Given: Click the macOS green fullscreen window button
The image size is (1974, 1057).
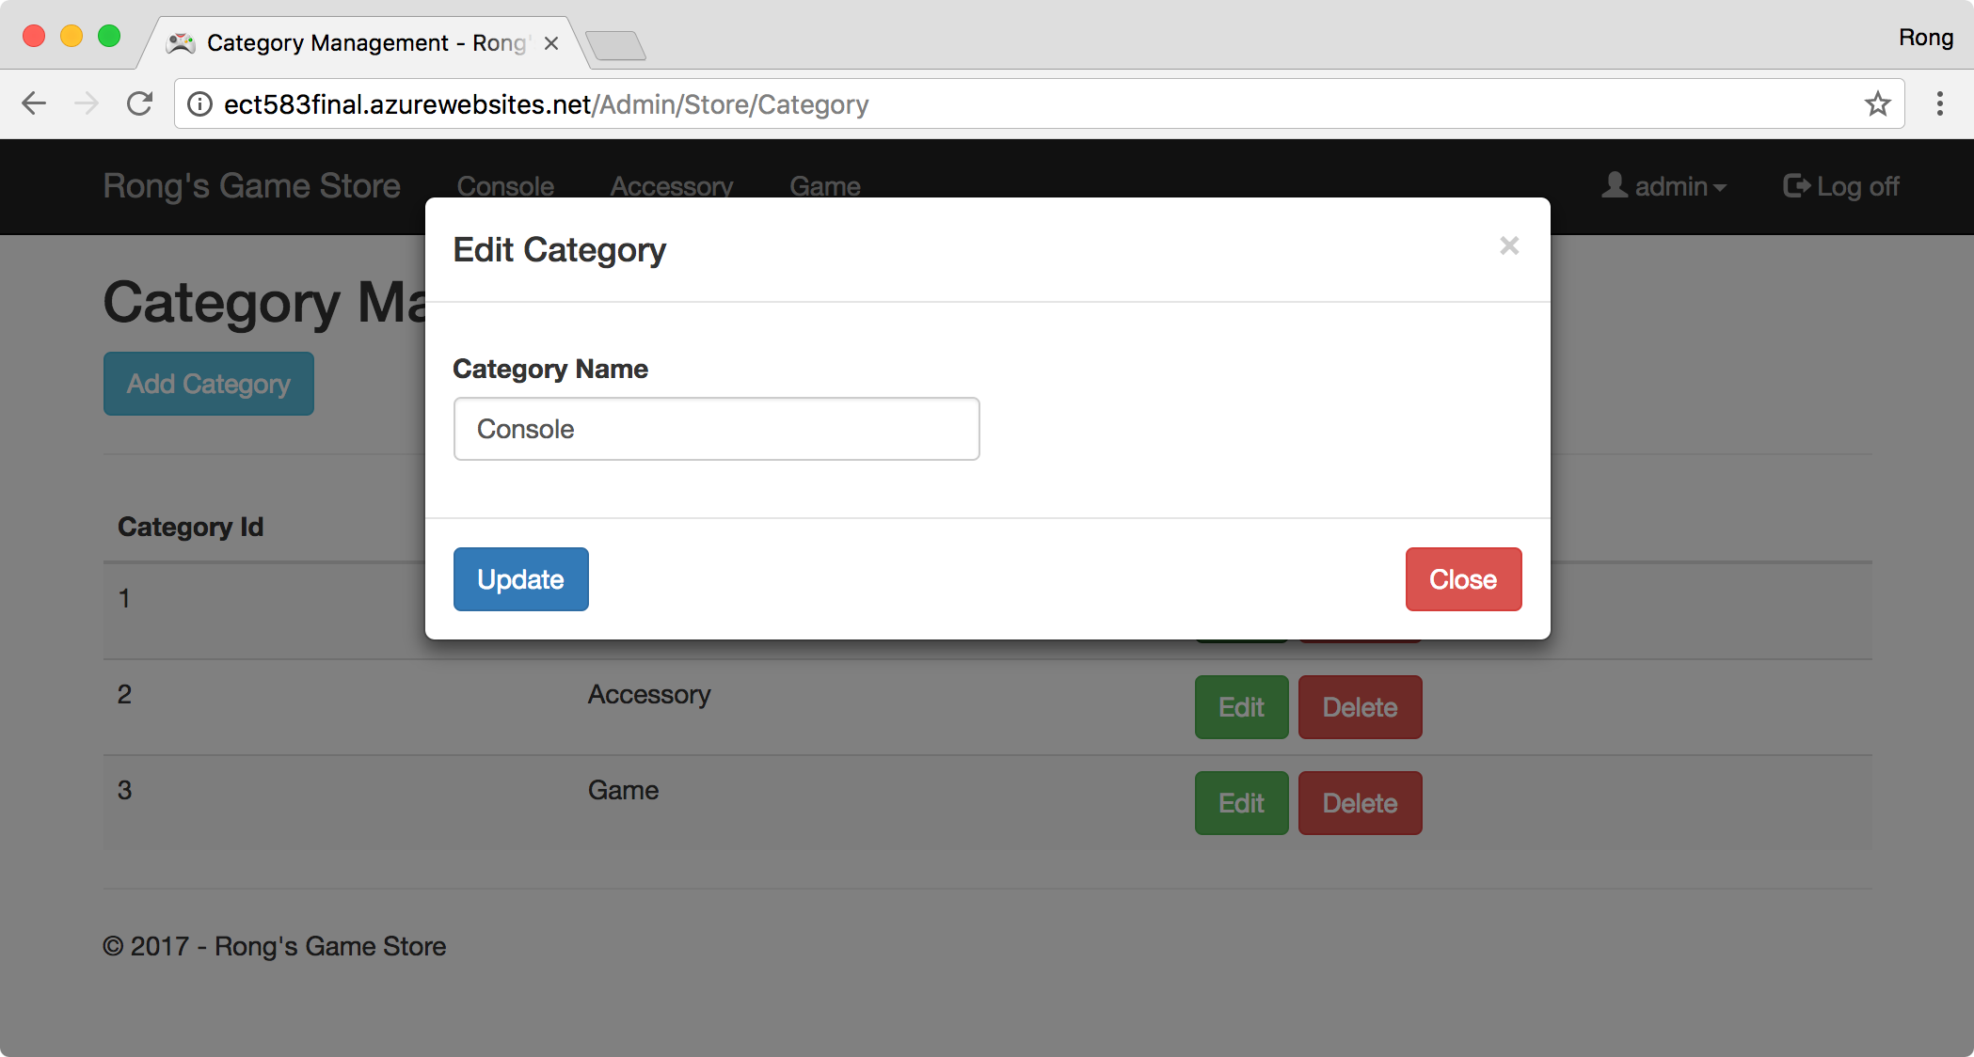Looking at the screenshot, I should point(109,36).
